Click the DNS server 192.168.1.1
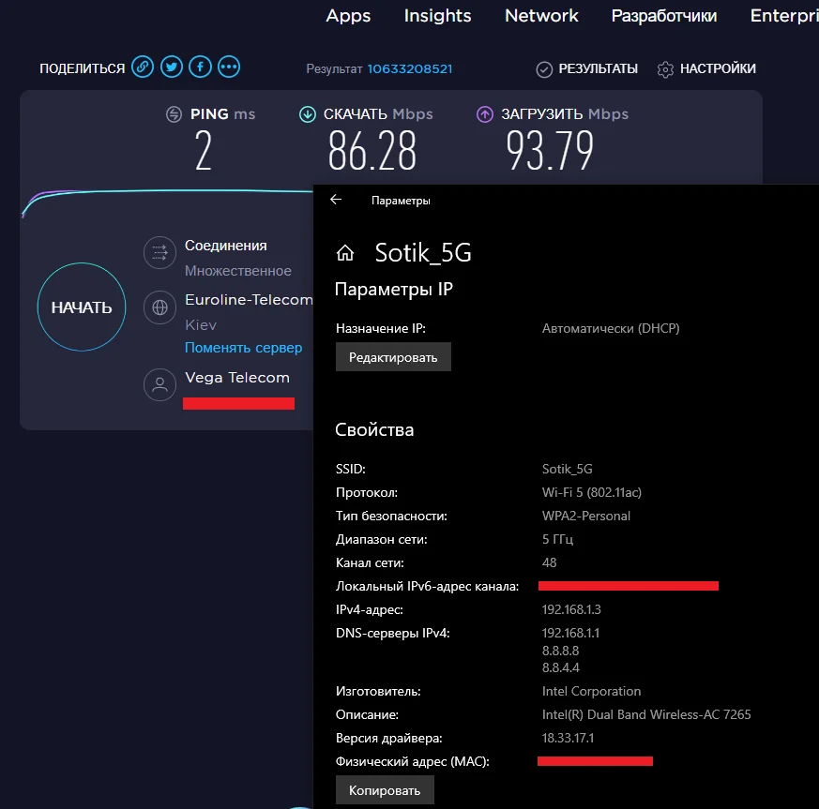The height and width of the screenshot is (809, 819). [571, 633]
